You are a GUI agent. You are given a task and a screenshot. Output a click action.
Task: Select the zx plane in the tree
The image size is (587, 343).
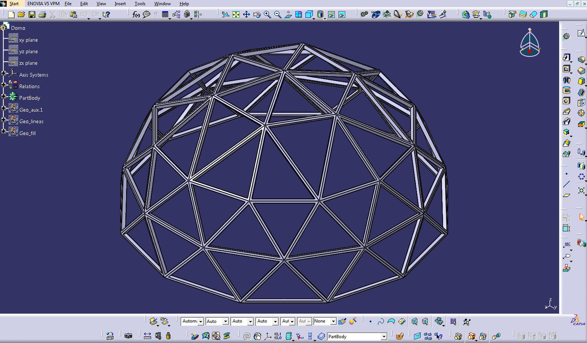click(x=28, y=63)
